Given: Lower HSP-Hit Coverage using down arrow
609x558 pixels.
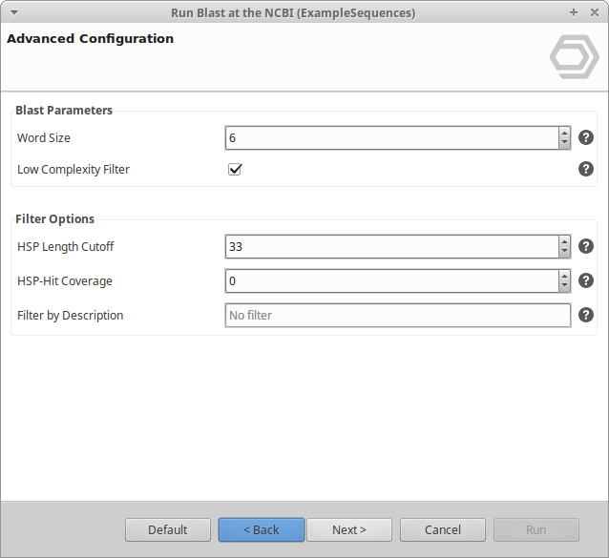Looking at the screenshot, I should click(x=564, y=286).
